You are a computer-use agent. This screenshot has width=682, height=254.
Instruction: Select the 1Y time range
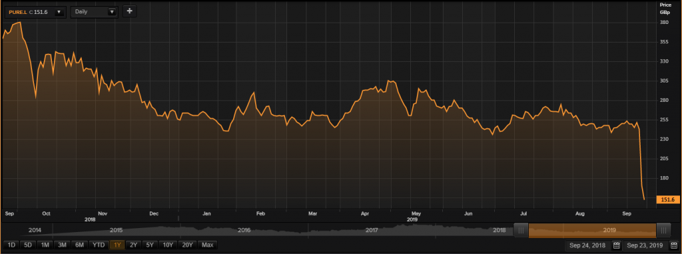tap(117, 245)
